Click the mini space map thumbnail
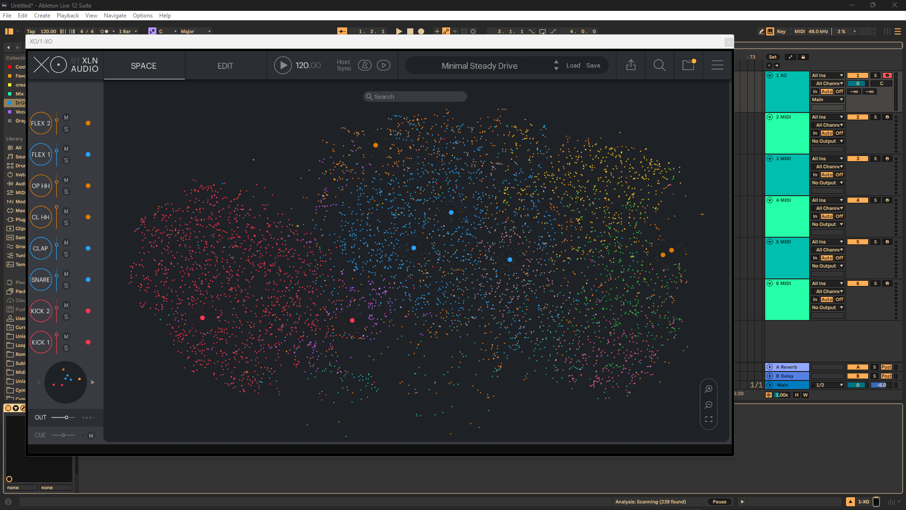906x510 pixels. tap(66, 382)
